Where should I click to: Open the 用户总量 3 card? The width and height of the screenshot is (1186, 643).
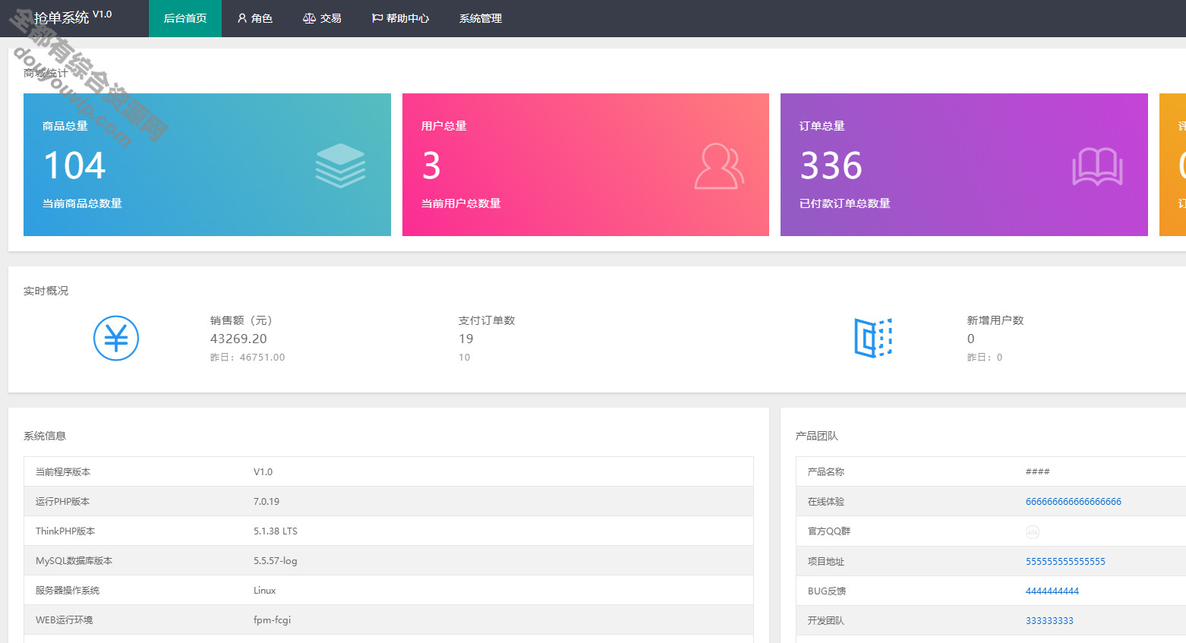tap(585, 165)
